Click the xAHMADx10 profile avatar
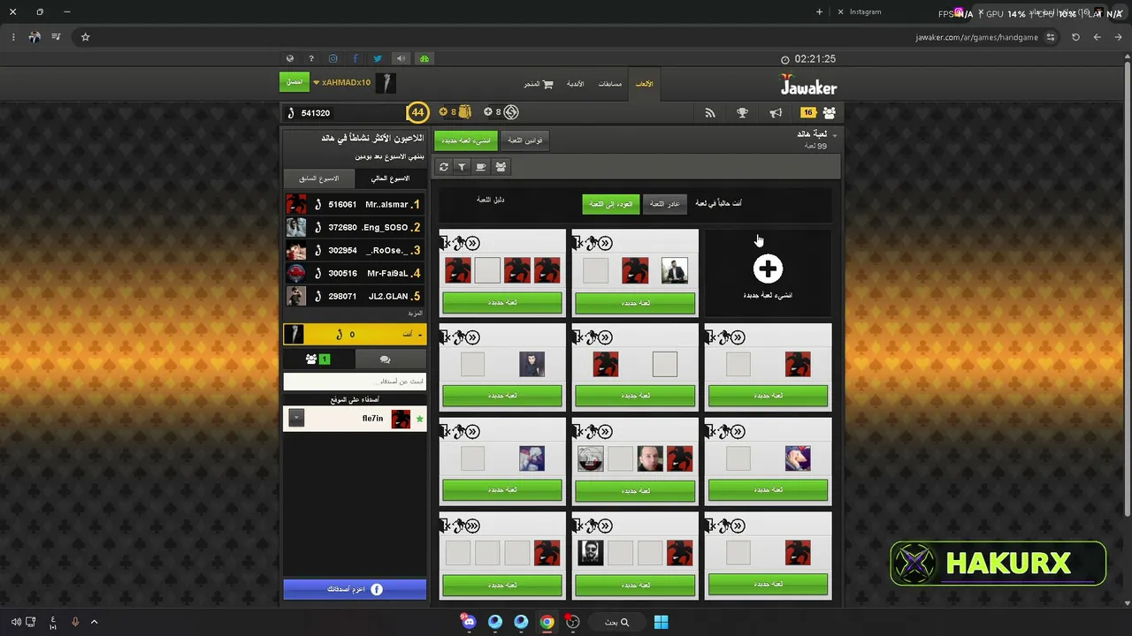Screen dimensions: 1132x636 tap(386, 83)
